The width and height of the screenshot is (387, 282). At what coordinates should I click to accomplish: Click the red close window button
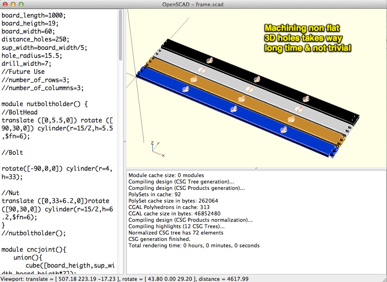(x=5, y=4)
